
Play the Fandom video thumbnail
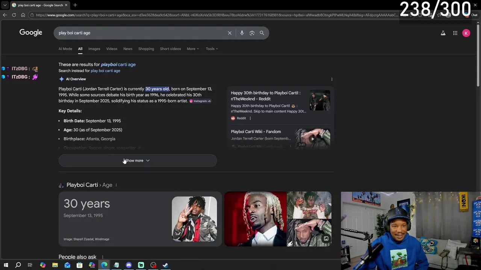313,139
